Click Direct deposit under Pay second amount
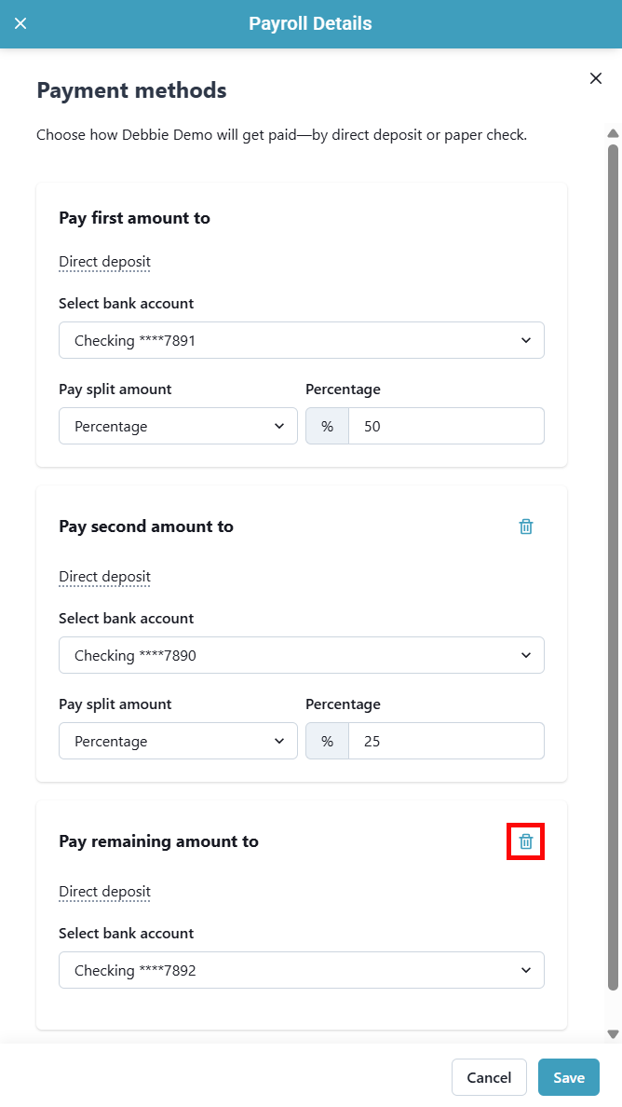This screenshot has width=622, height=1107. [x=104, y=577]
